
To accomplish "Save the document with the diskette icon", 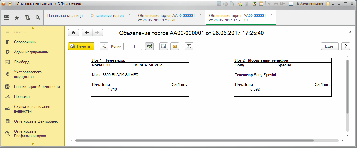I will pos(163,46).
